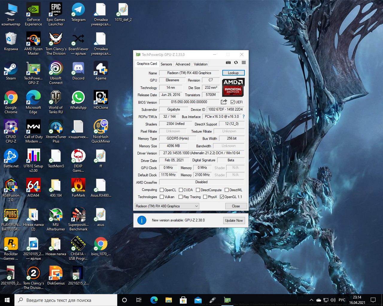Toggle the DirectML checkbox
Screen dimensions: 383x306
[227, 190]
